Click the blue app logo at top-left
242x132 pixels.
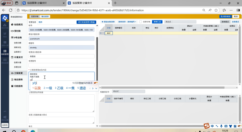[x=5, y=18]
